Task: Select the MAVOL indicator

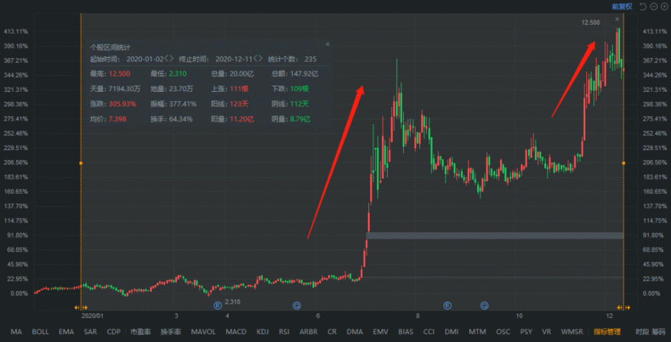Action: pos(203,332)
